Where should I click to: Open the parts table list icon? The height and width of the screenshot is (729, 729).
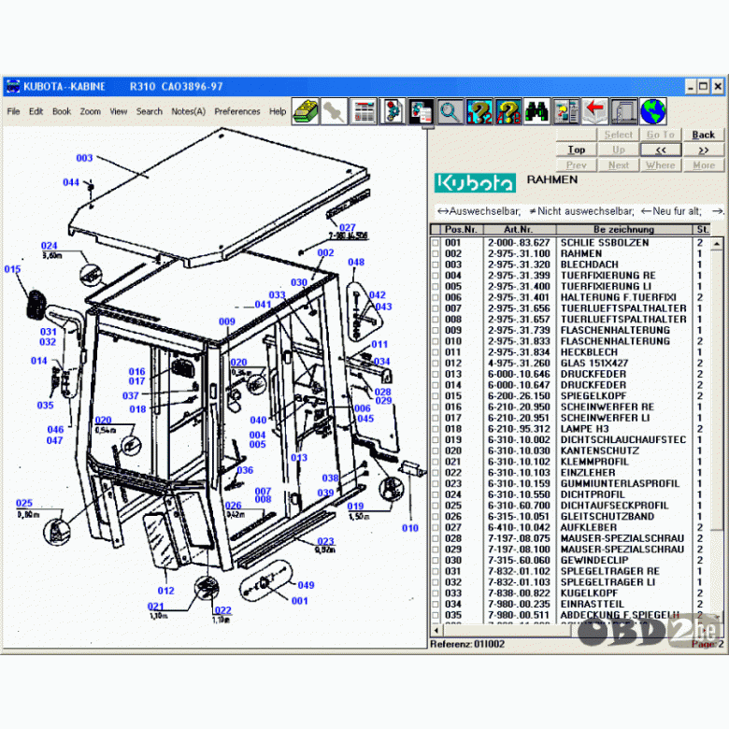click(x=364, y=111)
